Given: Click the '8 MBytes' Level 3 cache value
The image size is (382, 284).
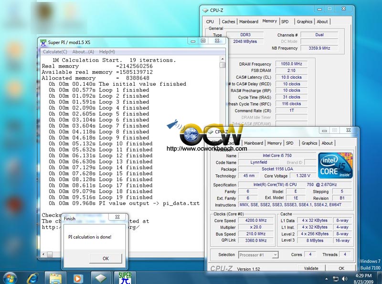Looking at the screenshot, I should [315, 241].
